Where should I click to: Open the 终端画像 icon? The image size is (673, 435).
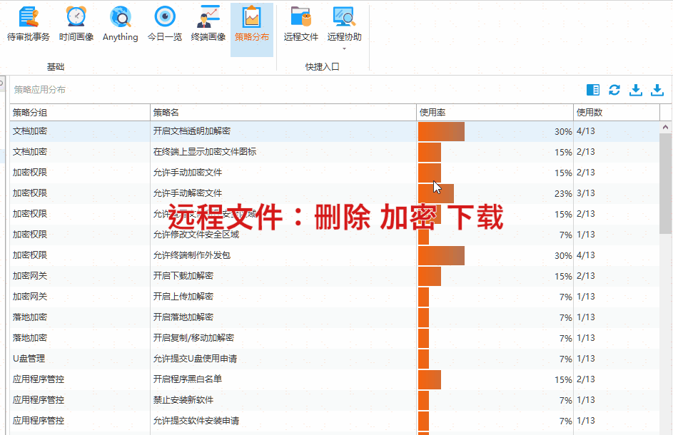tap(208, 17)
